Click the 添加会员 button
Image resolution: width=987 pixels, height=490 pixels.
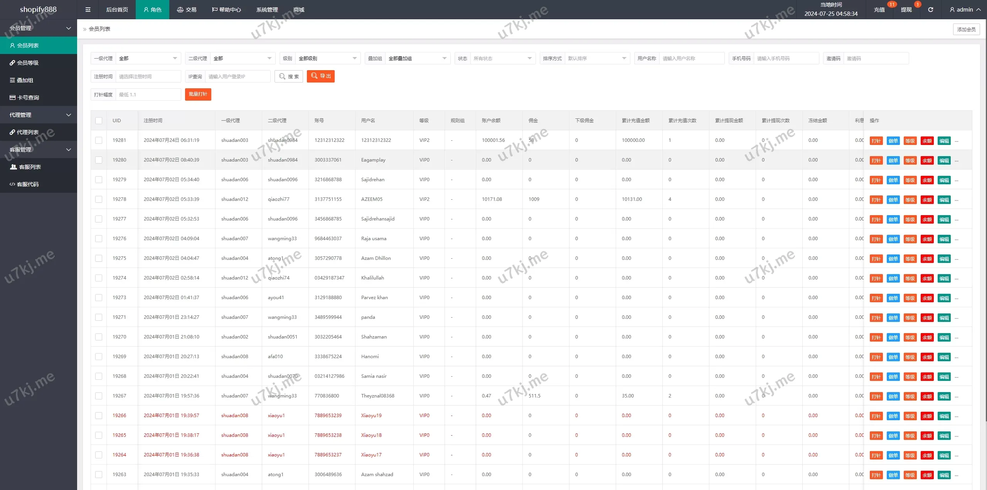pyautogui.click(x=966, y=29)
